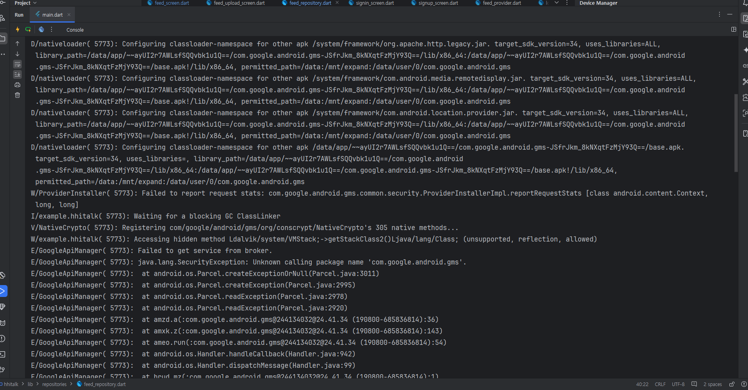
Task: Toggle read-only lock icon in status bar
Action: point(732,384)
